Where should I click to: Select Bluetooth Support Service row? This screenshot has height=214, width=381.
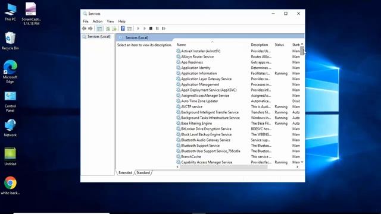(x=238, y=146)
